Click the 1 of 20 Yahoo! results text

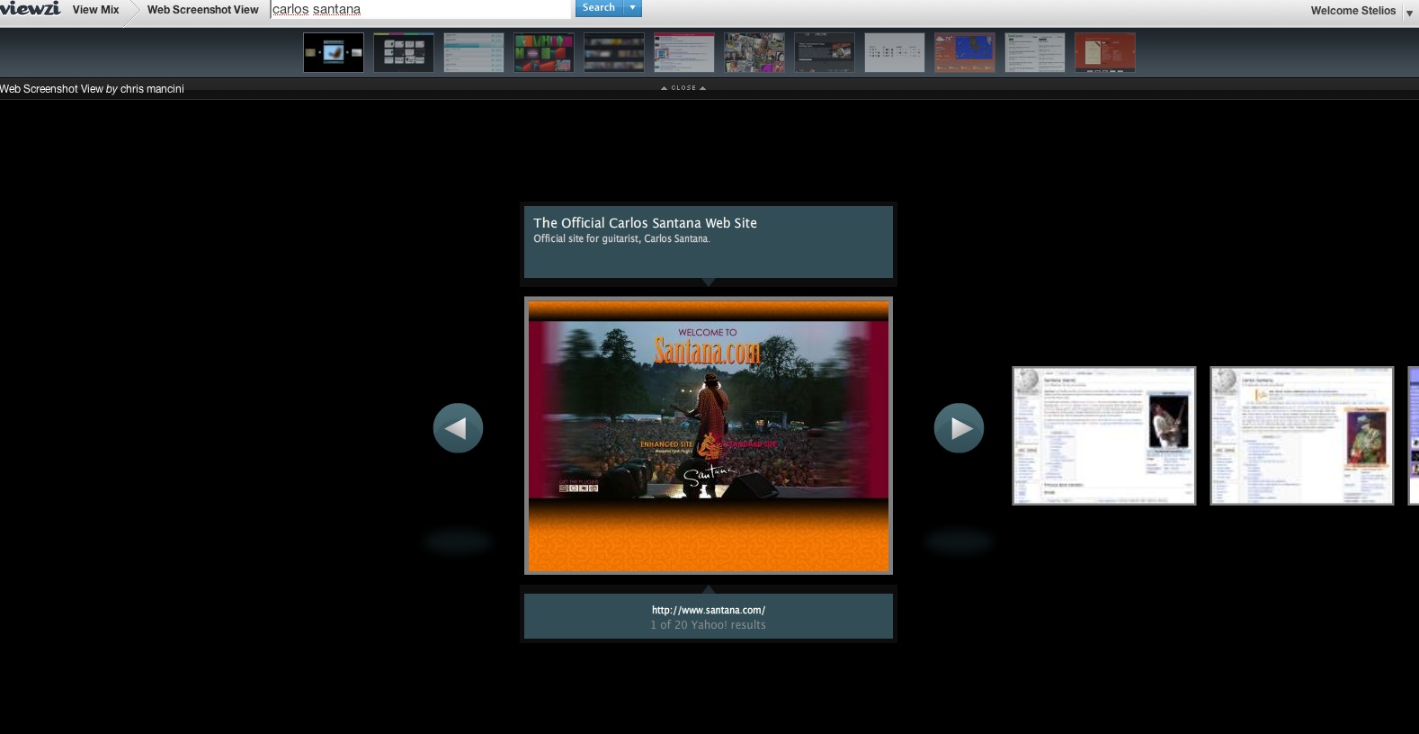point(709,625)
